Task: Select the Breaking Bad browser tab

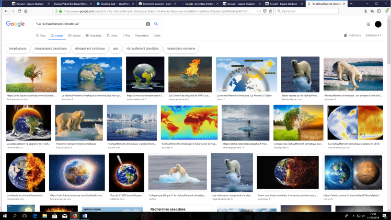Action: [112, 3]
